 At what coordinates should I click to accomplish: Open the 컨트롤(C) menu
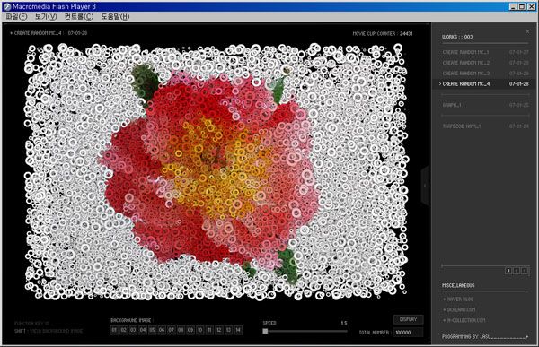click(x=79, y=16)
